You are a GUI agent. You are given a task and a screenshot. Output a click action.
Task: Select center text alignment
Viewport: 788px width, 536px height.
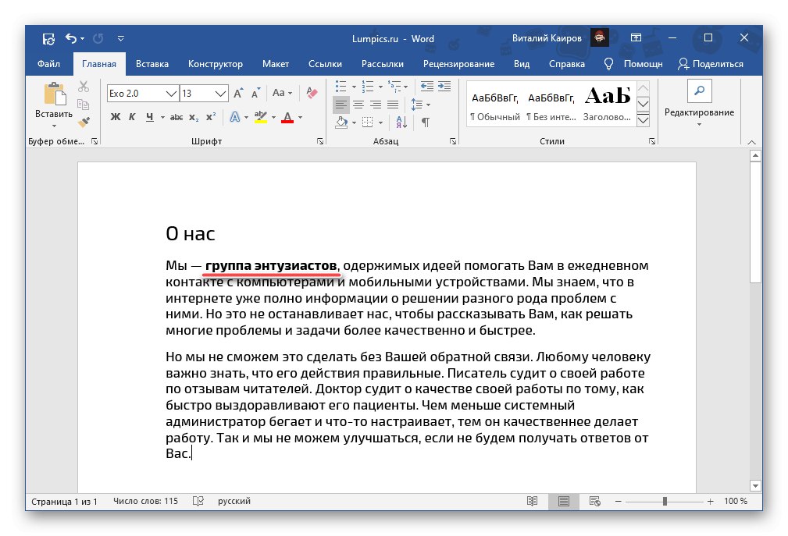[x=358, y=105]
